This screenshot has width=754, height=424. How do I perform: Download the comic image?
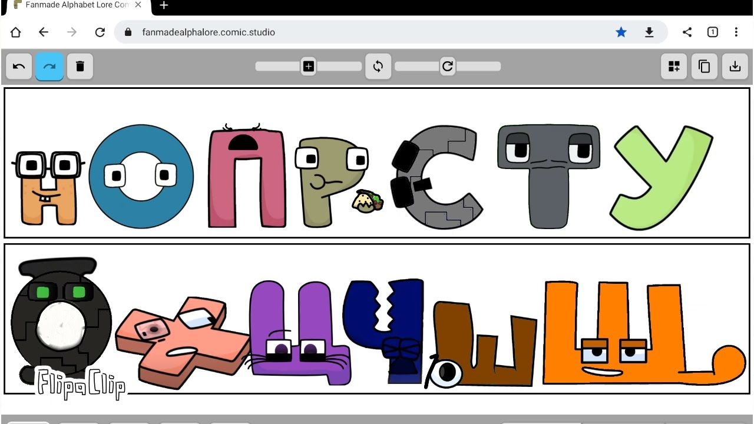[735, 67]
